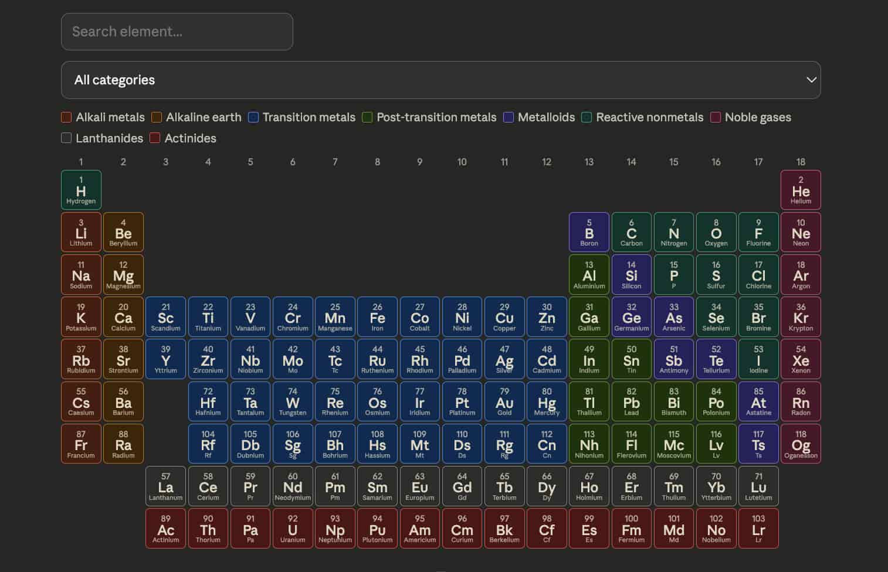Screen dimensions: 888x572
Task: Click the Actinides red color swatch
Action: [155, 138]
